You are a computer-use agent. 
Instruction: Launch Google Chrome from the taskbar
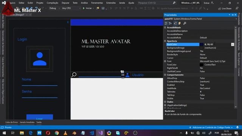[x=57, y=133]
